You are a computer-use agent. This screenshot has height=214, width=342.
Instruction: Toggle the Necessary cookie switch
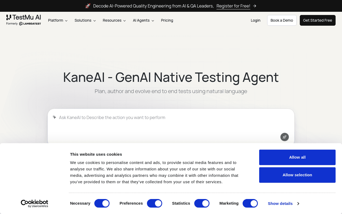point(102,203)
